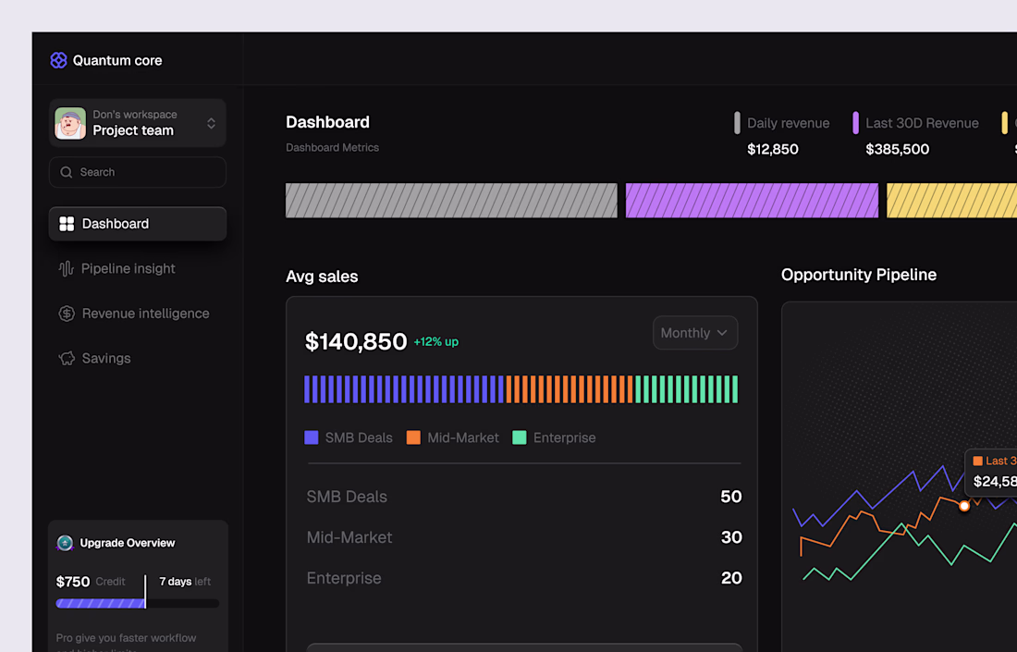
Task: Click the Search magnifier icon
Action: point(67,172)
